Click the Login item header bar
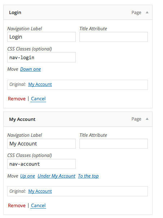This screenshot has height=218, width=163. click(78, 12)
